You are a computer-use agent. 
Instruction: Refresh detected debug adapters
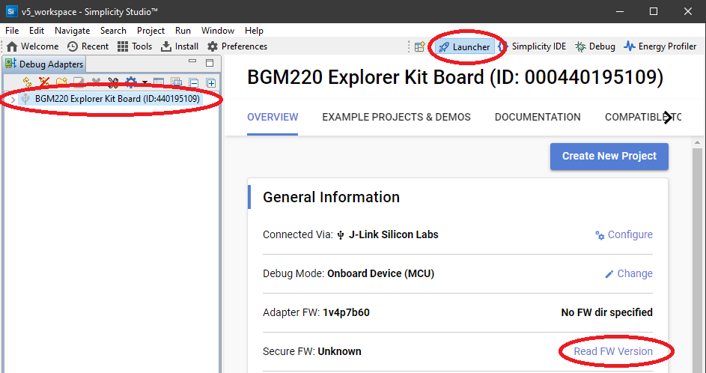click(28, 82)
